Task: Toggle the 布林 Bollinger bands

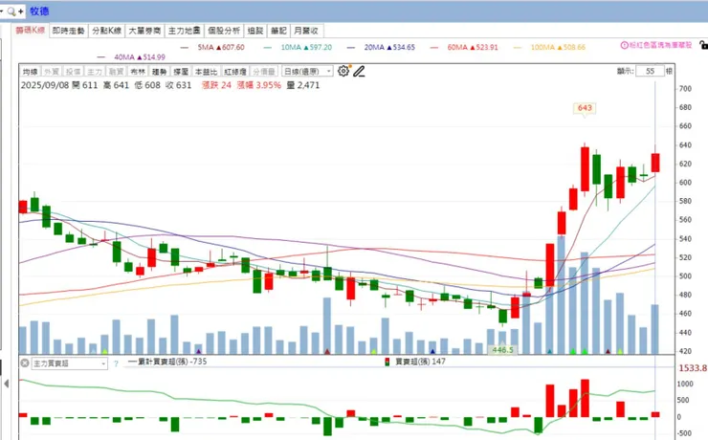Action: 138,72
